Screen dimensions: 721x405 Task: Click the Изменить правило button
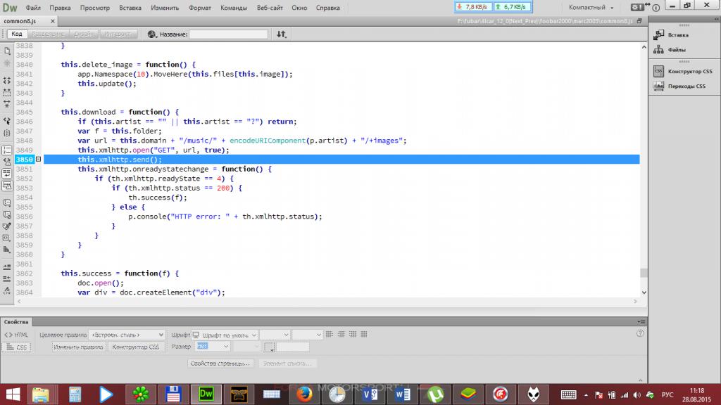78,347
